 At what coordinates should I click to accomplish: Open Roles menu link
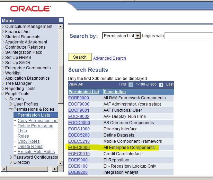(23, 136)
